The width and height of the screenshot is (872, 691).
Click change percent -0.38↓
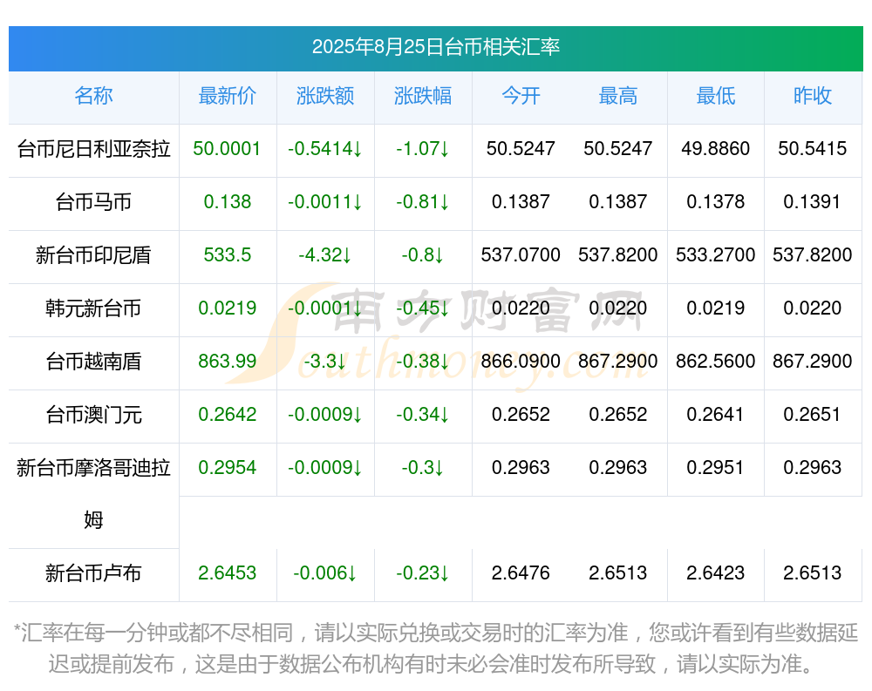(x=423, y=362)
